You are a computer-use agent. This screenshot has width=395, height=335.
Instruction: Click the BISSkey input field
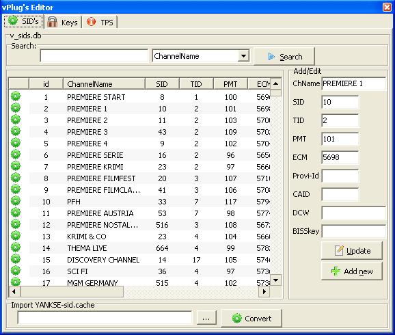tap(354, 231)
